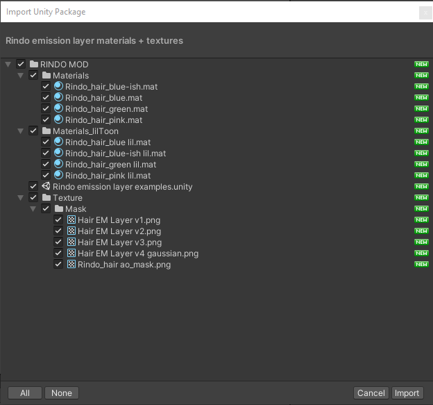The height and width of the screenshot is (405, 433).
Task: Uncheck Rindo_hair ao_mask.png checkbox
Action: (58, 264)
